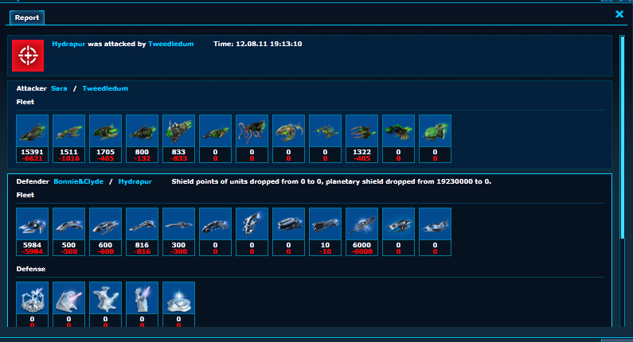The height and width of the screenshot is (342, 633).
Task: Click the last defender fleet ship icon
Action: 436,224
